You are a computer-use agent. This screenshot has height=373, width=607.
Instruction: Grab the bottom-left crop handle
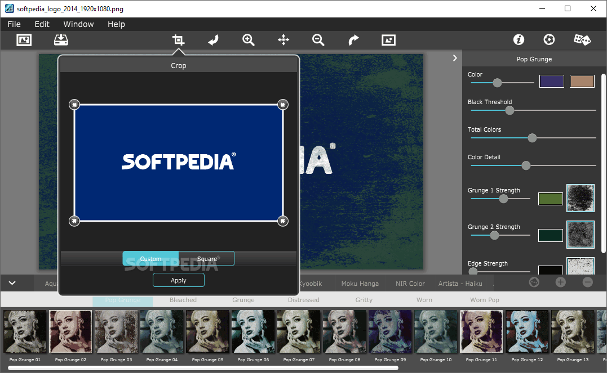point(74,221)
